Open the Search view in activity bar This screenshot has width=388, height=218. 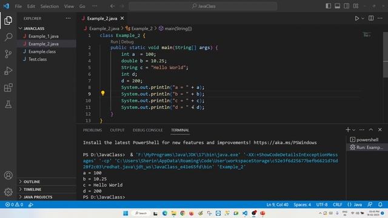(8, 37)
